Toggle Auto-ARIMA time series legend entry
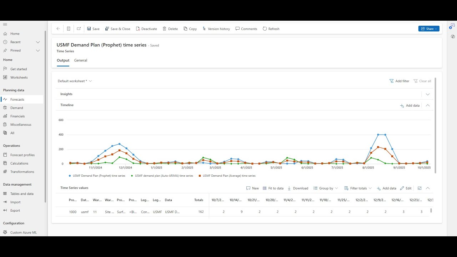 tap(162, 176)
